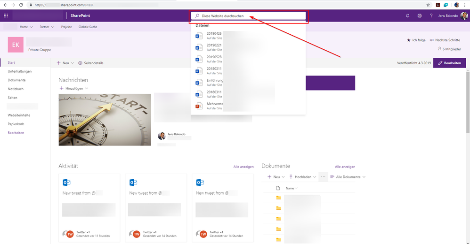
Task: Click Jens Balondo author name under news
Action: [x=176, y=134]
